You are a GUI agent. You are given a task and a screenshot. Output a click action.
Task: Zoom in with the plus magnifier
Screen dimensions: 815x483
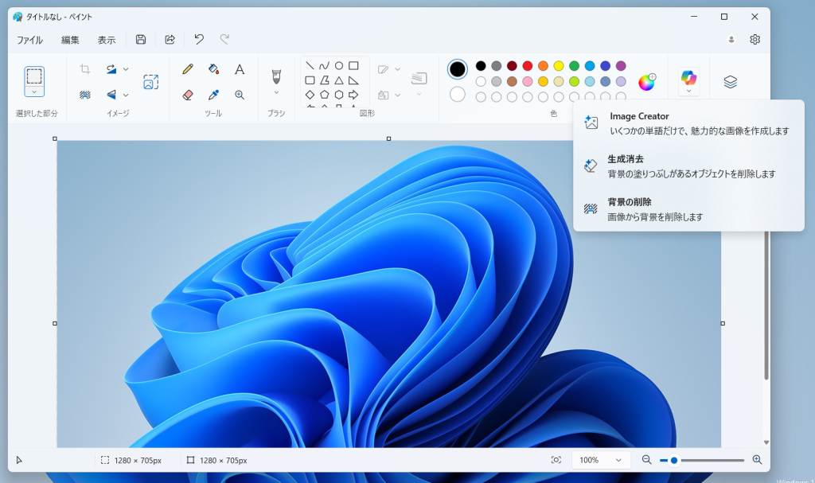[758, 460]
